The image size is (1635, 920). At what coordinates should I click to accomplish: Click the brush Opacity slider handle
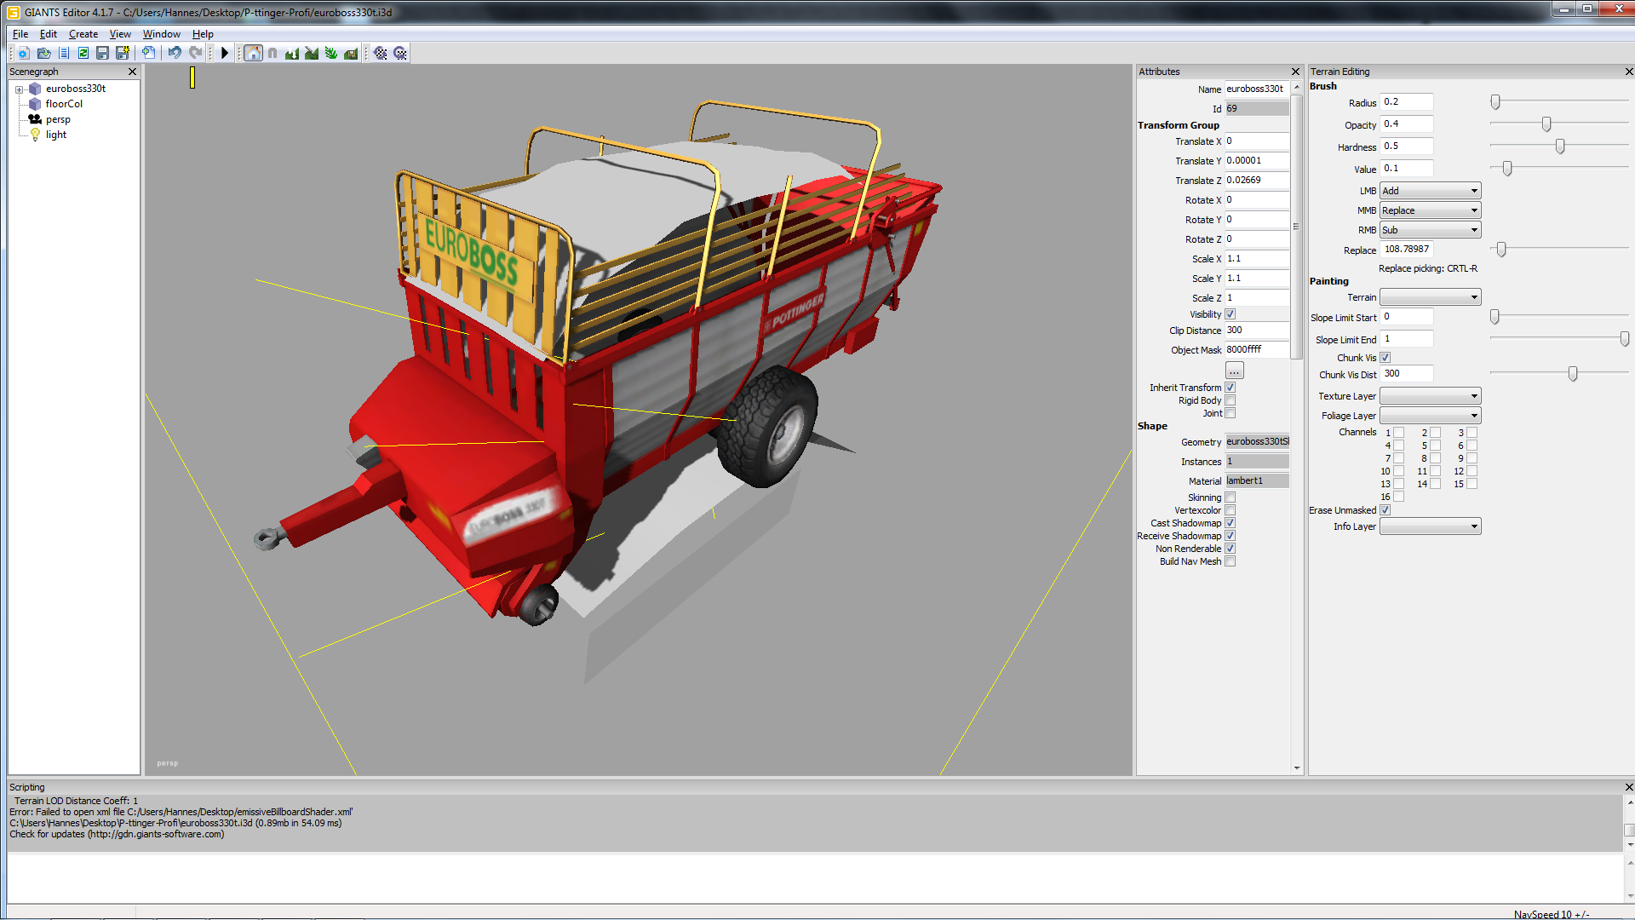point(1546,124)
